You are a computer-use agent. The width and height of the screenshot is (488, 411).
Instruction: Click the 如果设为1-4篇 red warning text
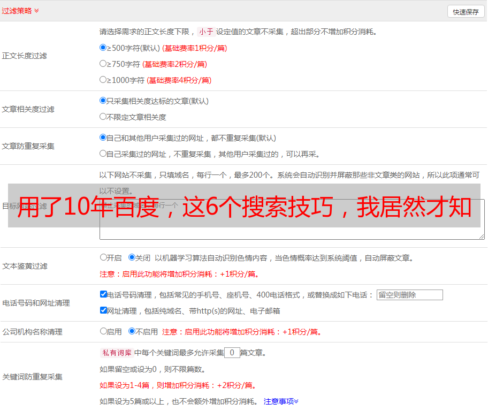(179, 385)
